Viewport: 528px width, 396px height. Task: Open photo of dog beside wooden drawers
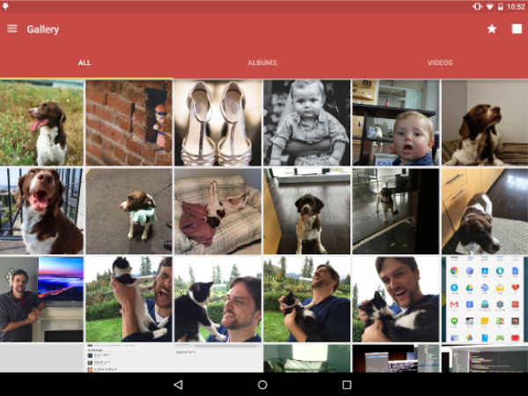point(485,211)
